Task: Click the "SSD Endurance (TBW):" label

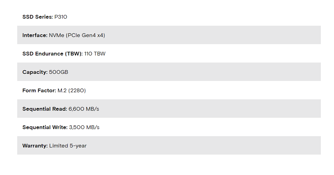Action: click(x=52, y=54)
